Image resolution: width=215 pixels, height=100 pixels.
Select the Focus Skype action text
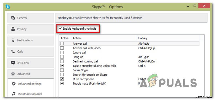tap(81, 70)
